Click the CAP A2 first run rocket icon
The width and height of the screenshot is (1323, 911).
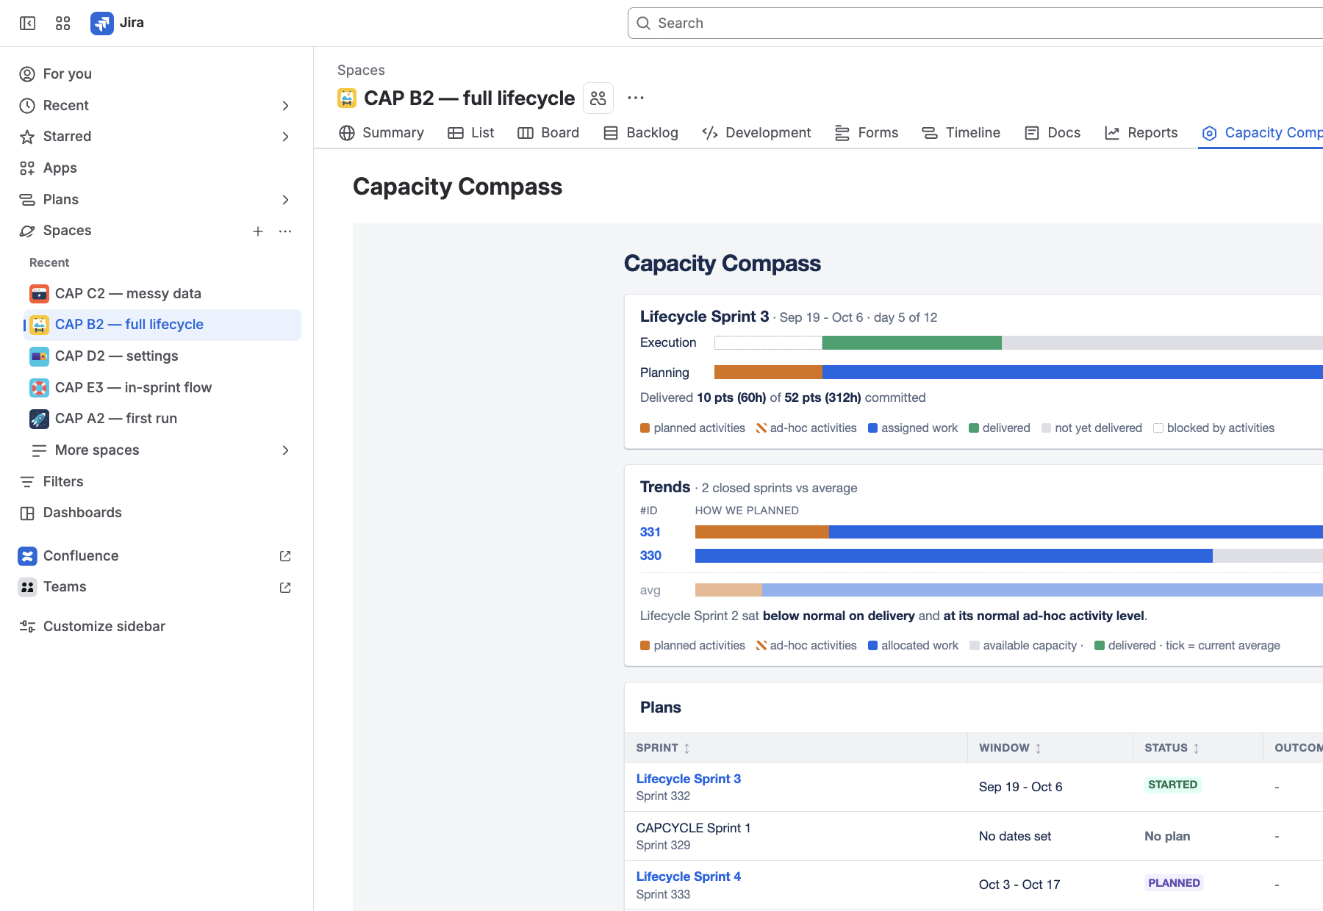pos(40,419)
